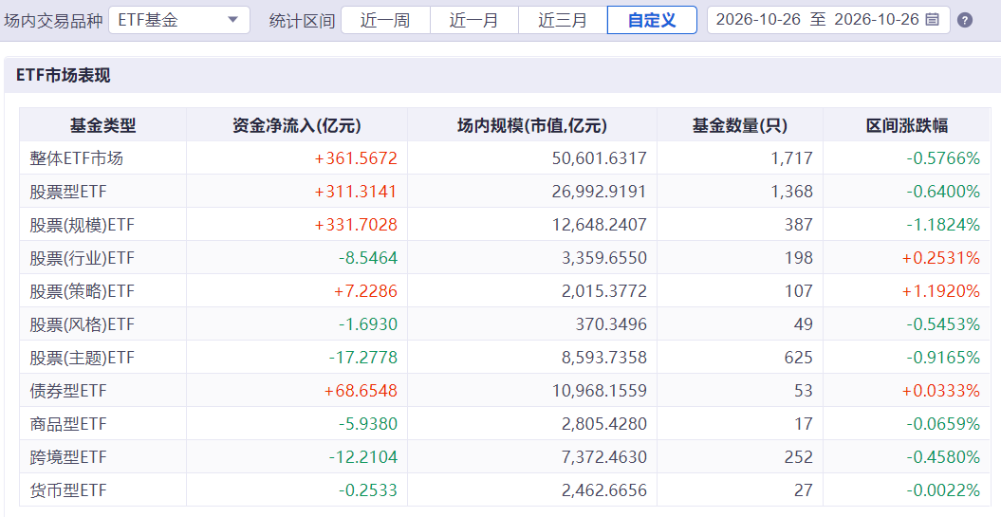Click net inflow value +68.6548
This screenshot has height=517, width=1001.
(x=361, y=391)
